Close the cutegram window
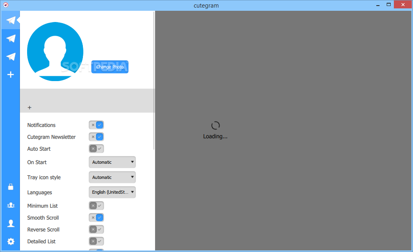The height and width of the screenshot is (252, 413). [x=403, y=4]
